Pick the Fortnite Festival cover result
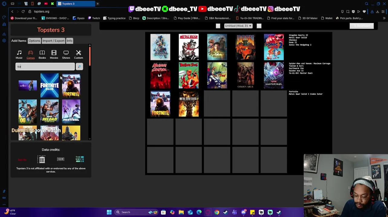388x217 pixels. pos(71,111)
